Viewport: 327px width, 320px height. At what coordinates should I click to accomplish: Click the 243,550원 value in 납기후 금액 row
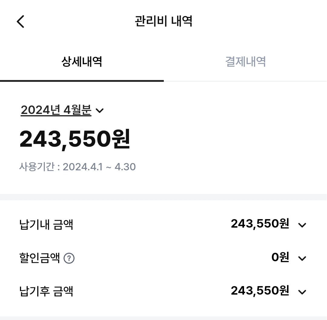click(260, 291)
